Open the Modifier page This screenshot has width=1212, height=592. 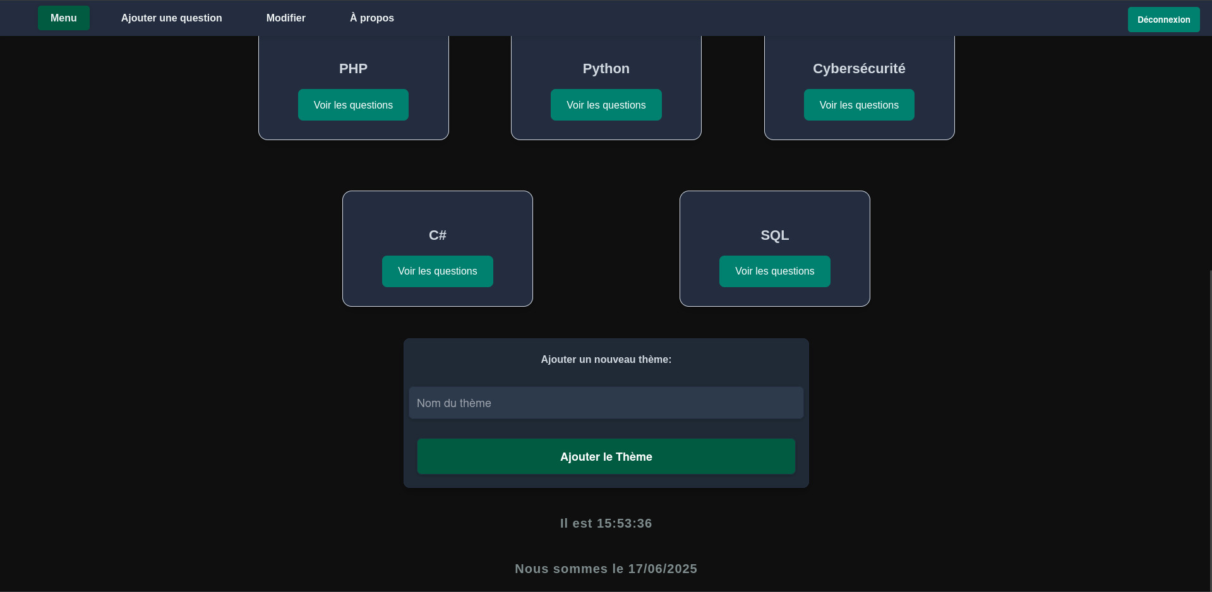coord(285,18)
